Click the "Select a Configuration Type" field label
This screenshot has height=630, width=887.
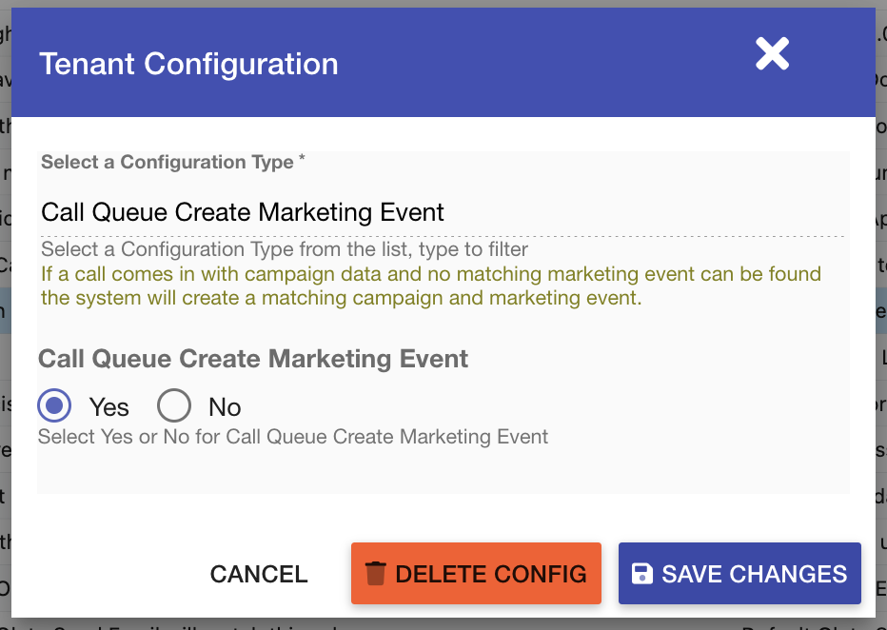click(168, 162)
